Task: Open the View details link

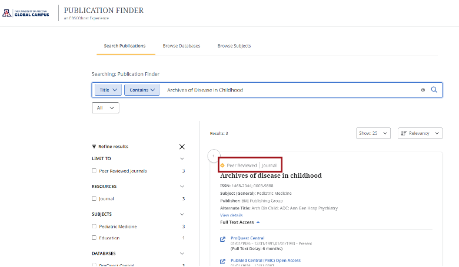Action: (231, 215)
